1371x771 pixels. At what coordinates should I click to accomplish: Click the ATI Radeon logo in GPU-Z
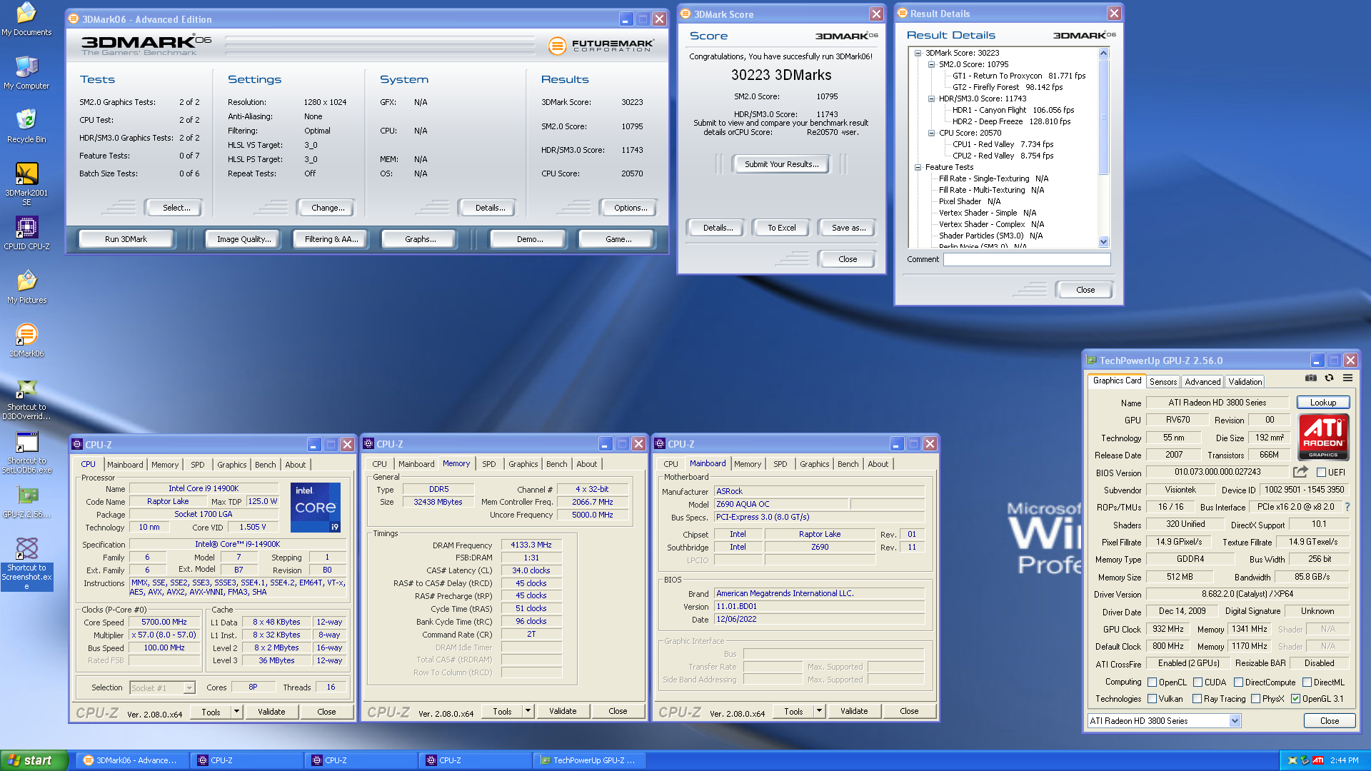coord(1323,437)
